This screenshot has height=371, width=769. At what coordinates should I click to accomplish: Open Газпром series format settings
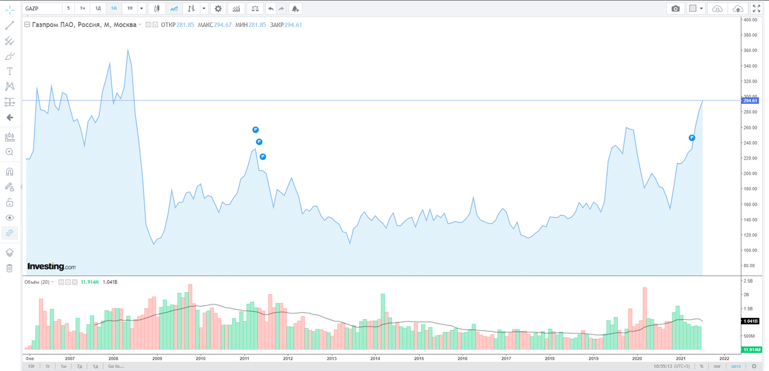click(x=154, y=25)
